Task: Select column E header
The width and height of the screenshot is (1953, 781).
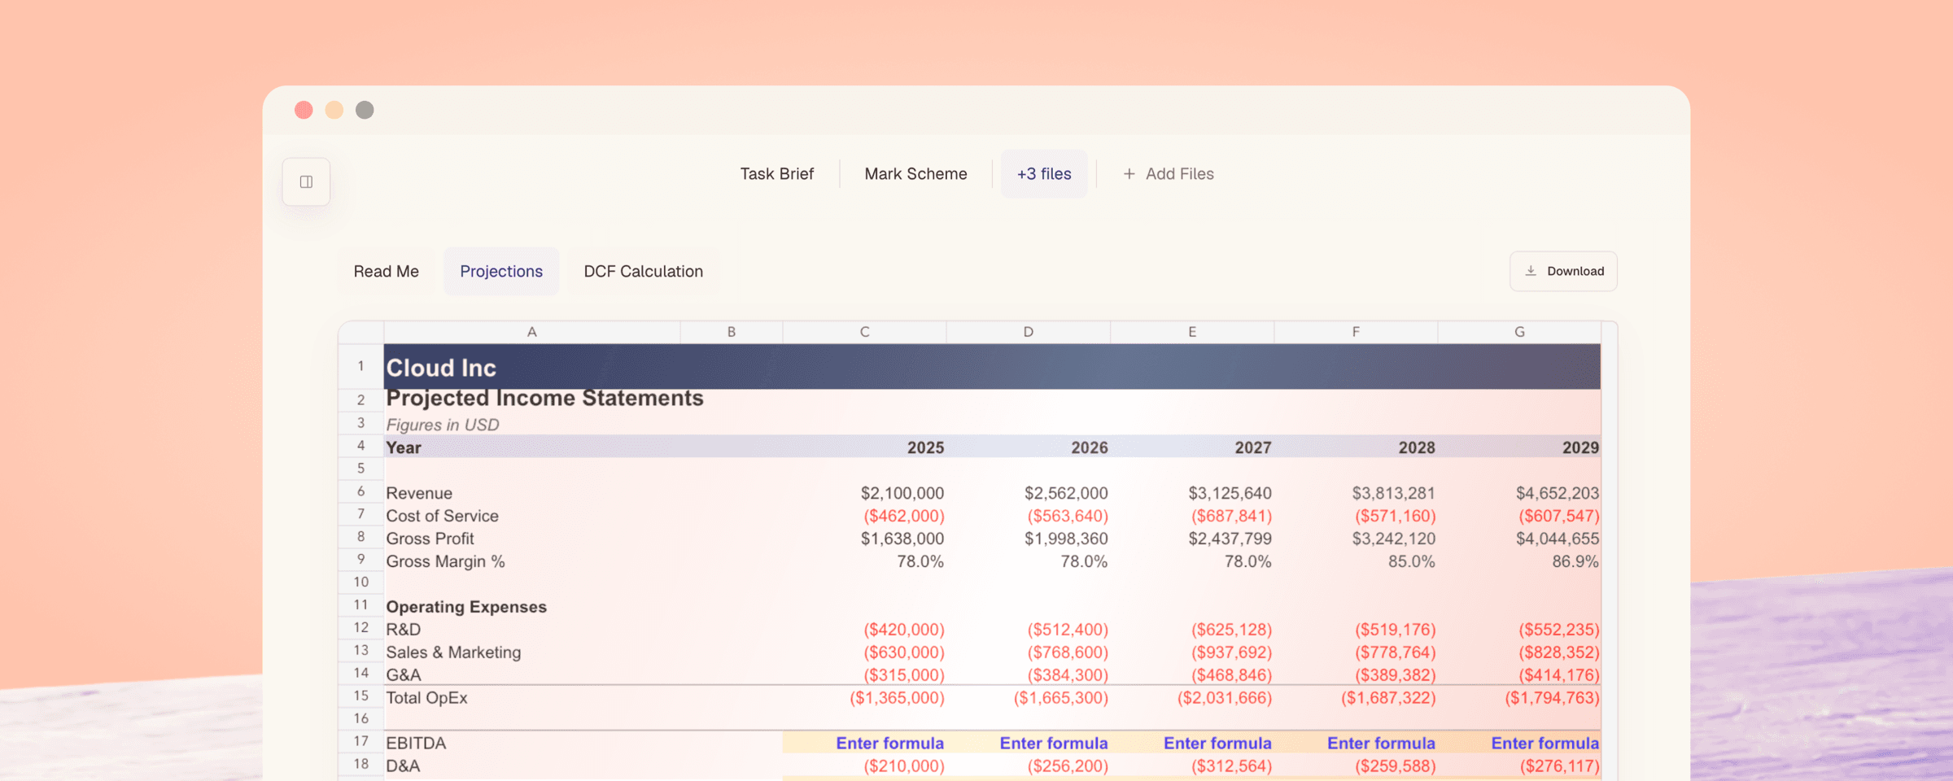Action: coord(1192,332)
